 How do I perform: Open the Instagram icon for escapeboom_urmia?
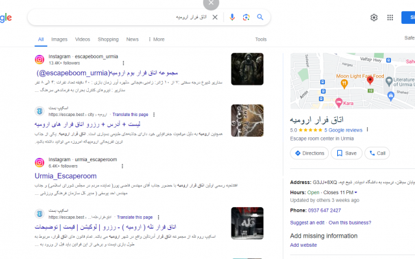(40, 60)
